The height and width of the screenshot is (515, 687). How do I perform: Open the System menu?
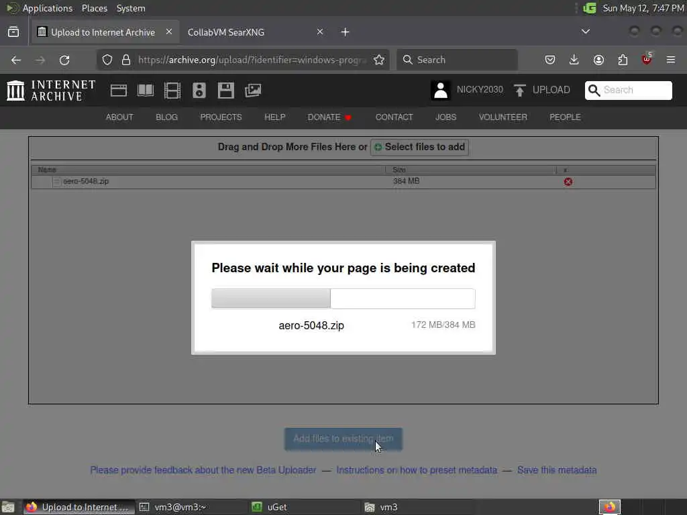click(131, 8)
